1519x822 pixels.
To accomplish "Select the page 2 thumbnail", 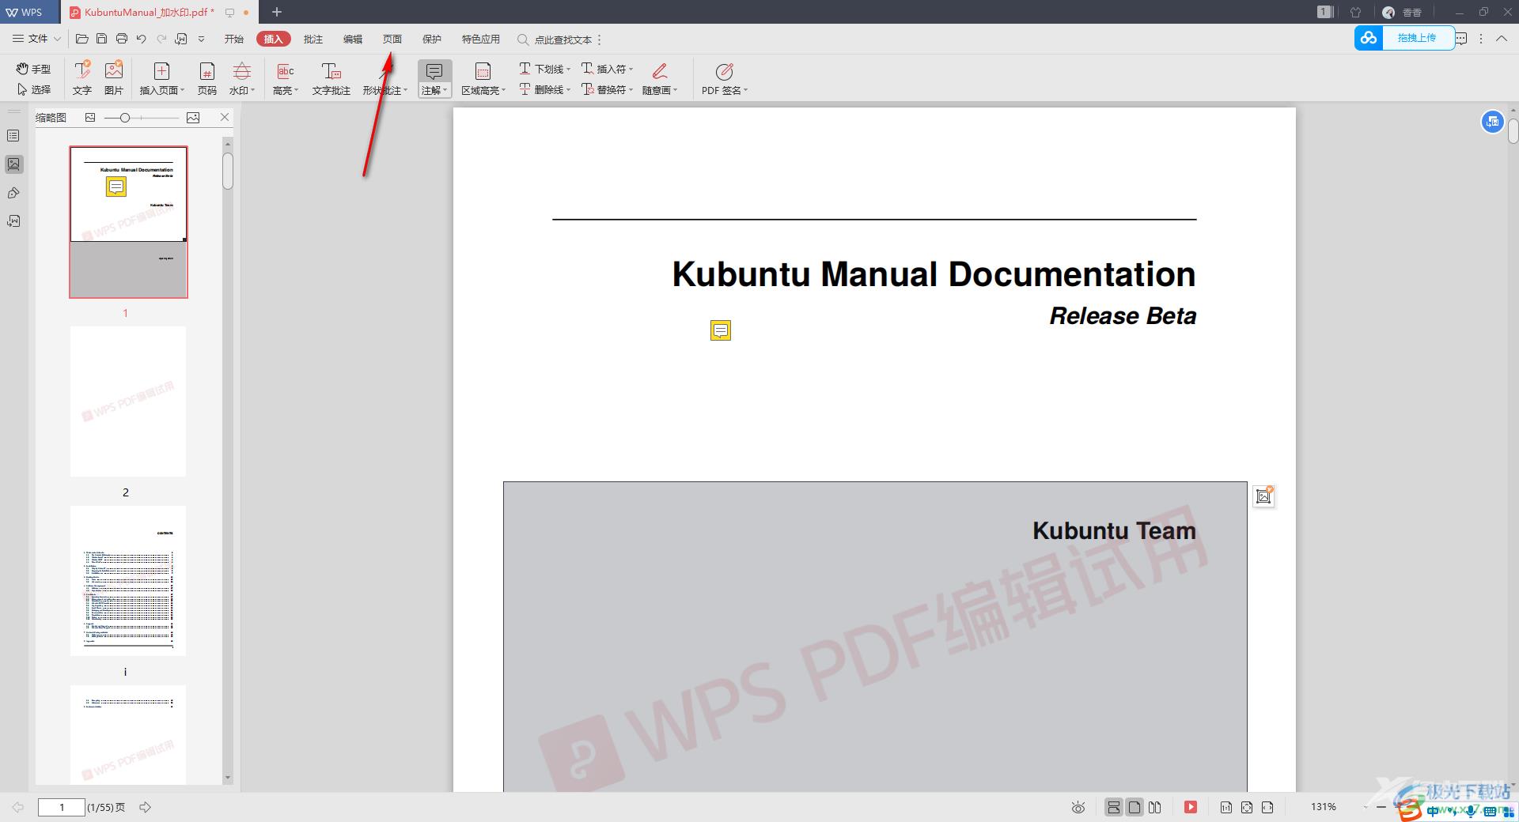I will tap(128, 402).
